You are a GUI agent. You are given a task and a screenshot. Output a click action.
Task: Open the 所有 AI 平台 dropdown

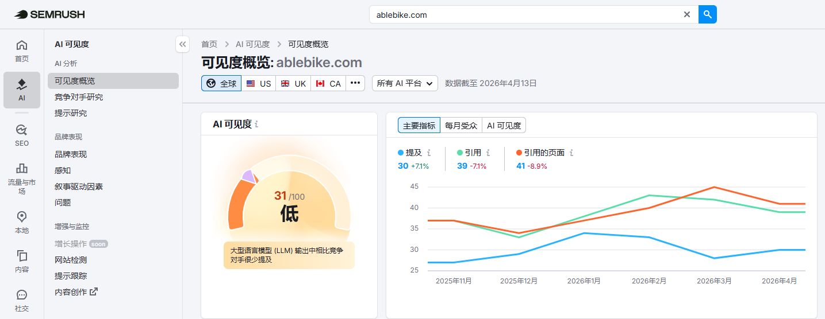tap(404, 83)
